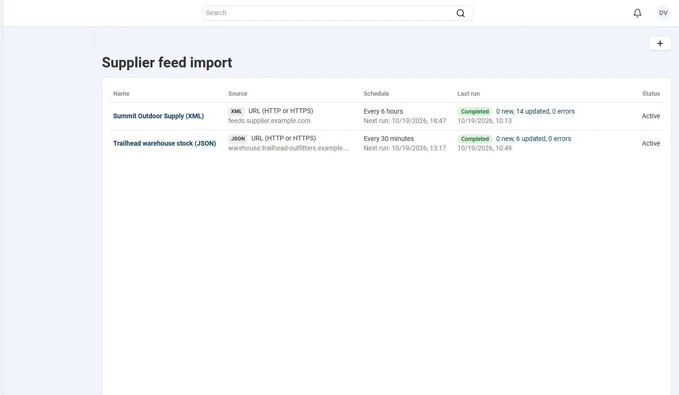Screen dimensions: 679x395
Task: Open the DV user avatar menu
Action: point(663,13)
